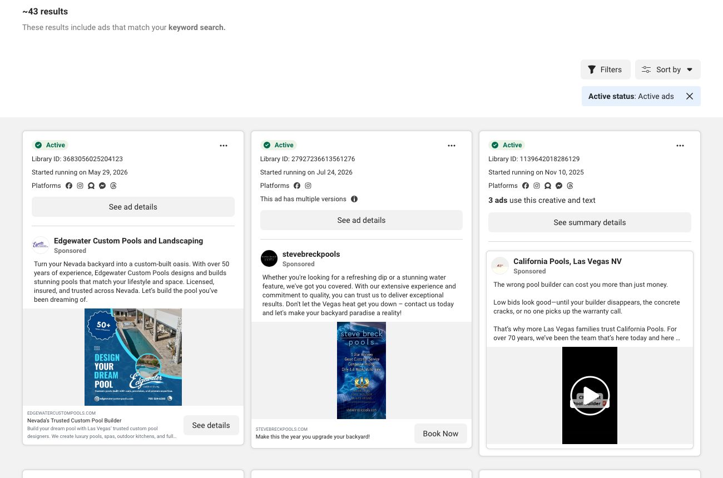
Task: Click Threads platform icon on Edgewater ad
Action: (x=113, y=186)
